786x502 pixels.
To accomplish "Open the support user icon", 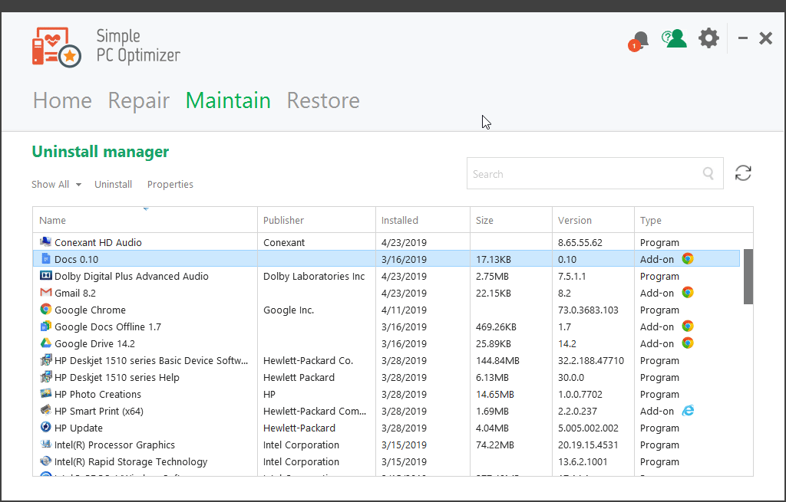I will [x=674, y=38].
